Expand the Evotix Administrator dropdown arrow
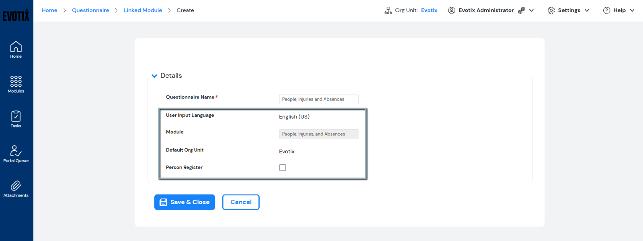 (x=531, y=10)
